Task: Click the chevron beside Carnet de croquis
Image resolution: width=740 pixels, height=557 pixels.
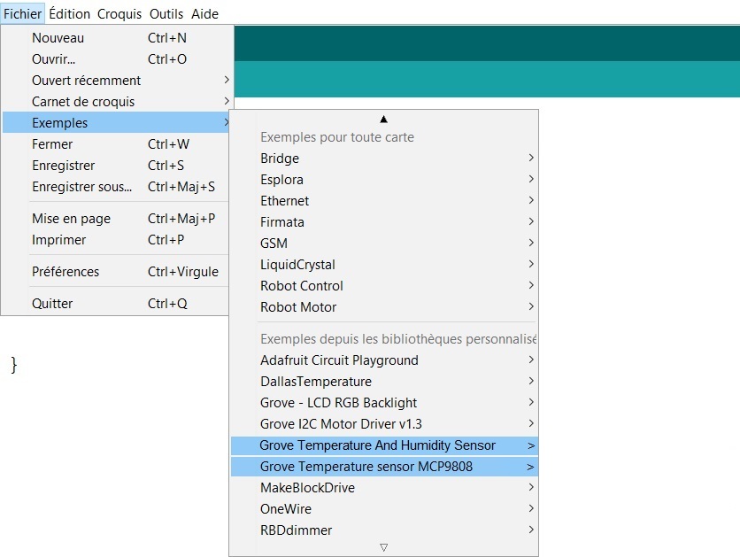Action: click(x=227, y=101)
